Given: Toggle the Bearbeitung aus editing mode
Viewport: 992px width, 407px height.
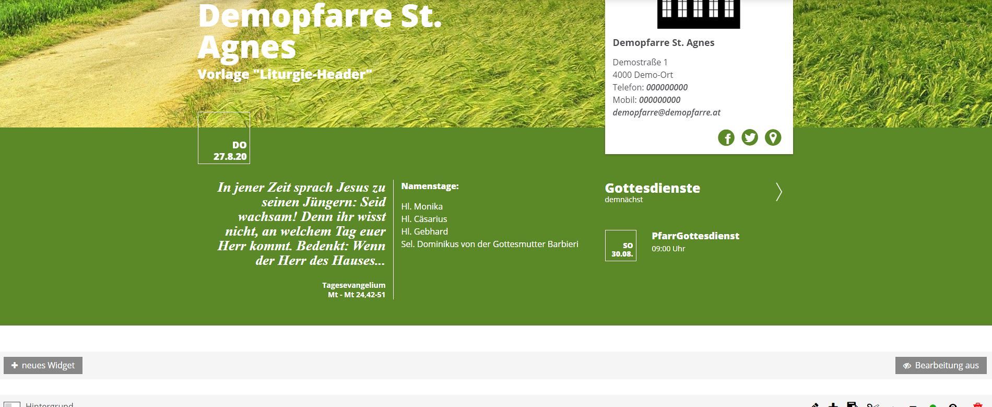Looking at the screenshot, I should [941, 366].
